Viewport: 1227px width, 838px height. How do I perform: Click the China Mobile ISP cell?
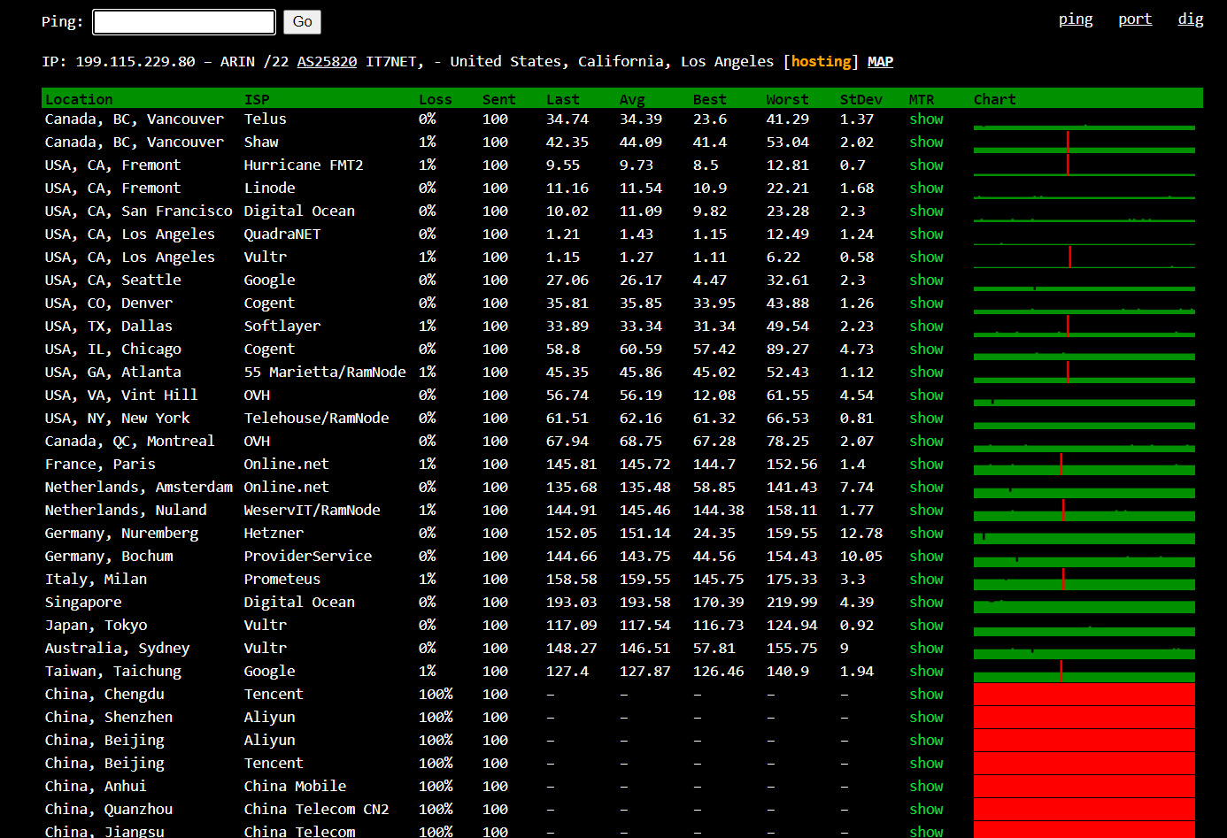tap(296, 787)
